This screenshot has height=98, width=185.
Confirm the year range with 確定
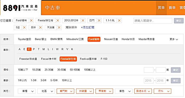[x=176, y=81]
